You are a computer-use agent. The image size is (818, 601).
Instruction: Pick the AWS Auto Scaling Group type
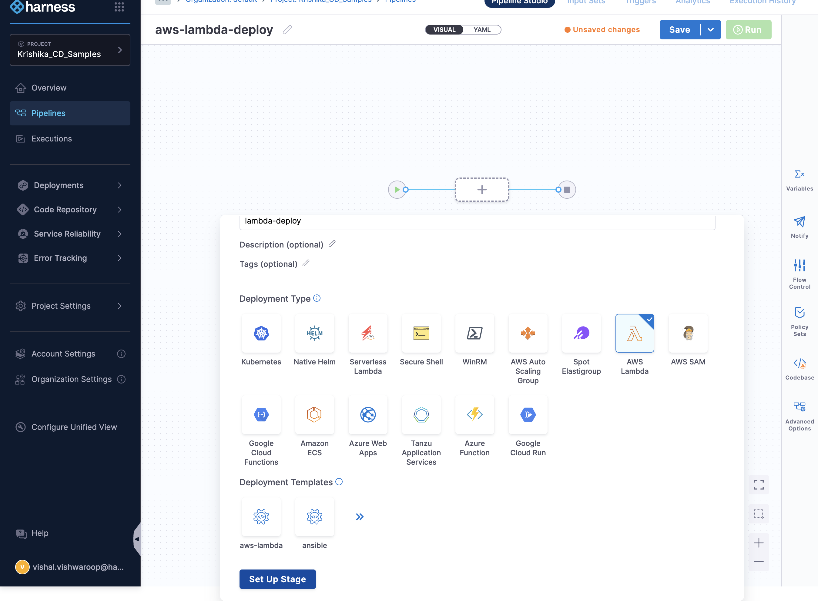point(528,333)
